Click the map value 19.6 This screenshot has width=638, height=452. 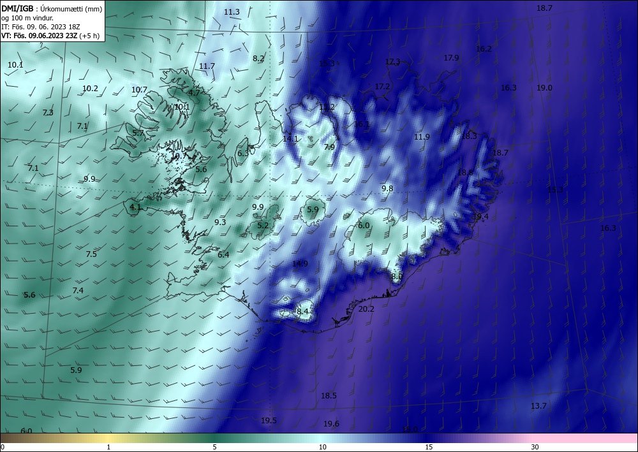(x=331, y=423)
